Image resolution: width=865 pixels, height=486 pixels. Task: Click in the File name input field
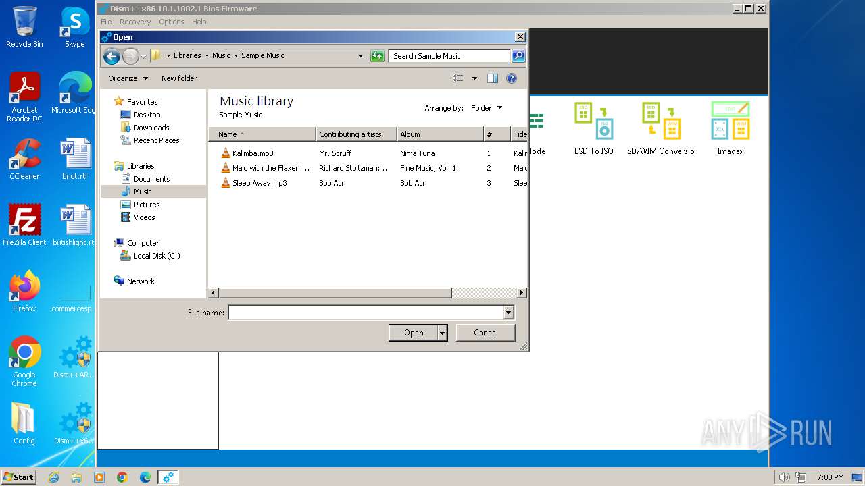pos(366,313)
